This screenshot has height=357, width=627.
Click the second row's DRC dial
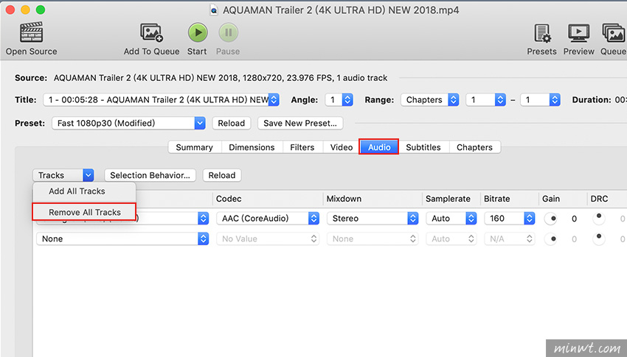tap(599, 239)
